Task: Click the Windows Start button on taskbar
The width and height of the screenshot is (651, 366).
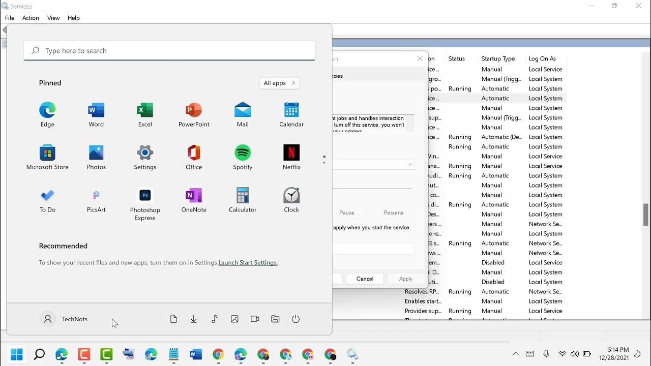Action: (17, 354)
